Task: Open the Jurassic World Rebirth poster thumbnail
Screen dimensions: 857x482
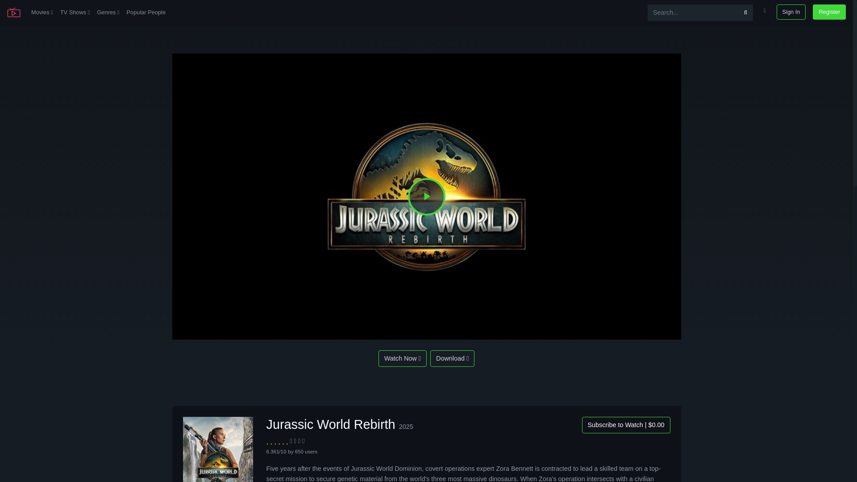Action: 218,449
